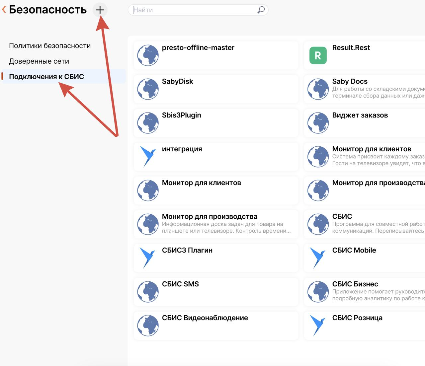The image size is (425, 366).
Task: Click the globe icon of Виджет заказов
Action: point(318,123)
